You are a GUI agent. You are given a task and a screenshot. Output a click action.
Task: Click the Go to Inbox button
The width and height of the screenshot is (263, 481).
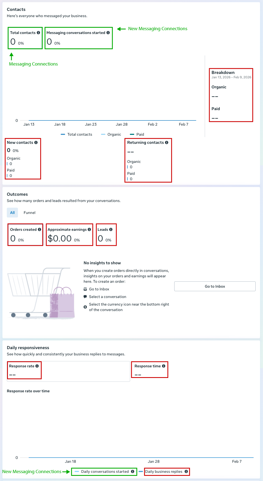[215, 286]
